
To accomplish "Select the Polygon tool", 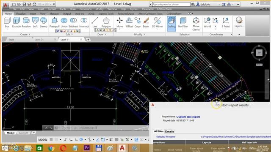I will (106, 22).
